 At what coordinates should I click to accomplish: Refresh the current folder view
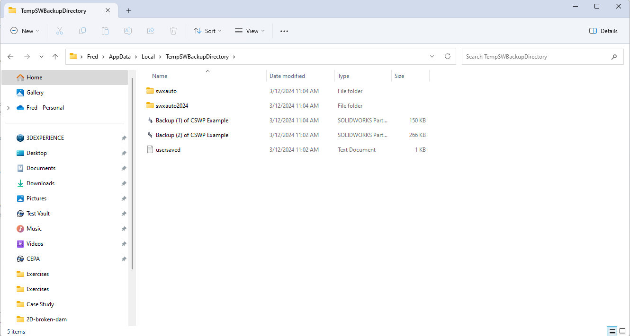447,56
